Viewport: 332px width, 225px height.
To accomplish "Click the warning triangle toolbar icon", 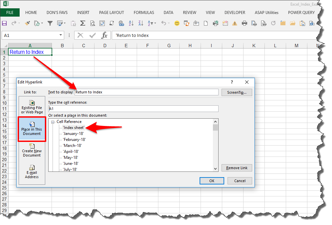I will coord(235,23).
